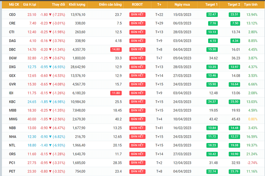Click the green 25.50 Target 2 badge
This screenshot has width=265, height=176.
(x=234, y=102)
